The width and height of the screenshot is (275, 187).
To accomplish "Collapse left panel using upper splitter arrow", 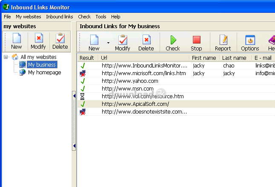I will (74, 96).
